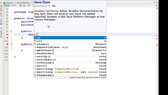The height and width of the screenshot is (95, 168).
Task: Click line number 17 in gutter
Action: click(x=6, y=60)
